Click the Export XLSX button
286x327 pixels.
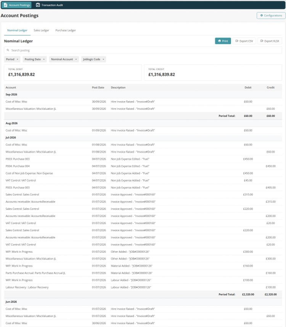(x=270, y=41)
